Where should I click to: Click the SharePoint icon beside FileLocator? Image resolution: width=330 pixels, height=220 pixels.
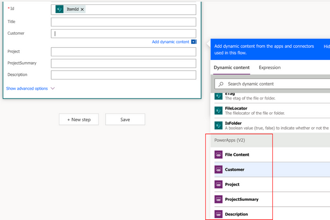point(218,111)
